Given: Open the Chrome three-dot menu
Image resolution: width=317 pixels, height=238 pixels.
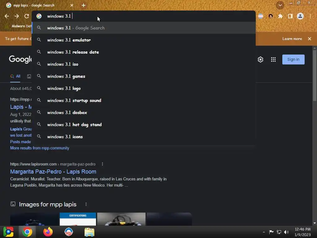Looking at the screenshot, I should (310, 16).
